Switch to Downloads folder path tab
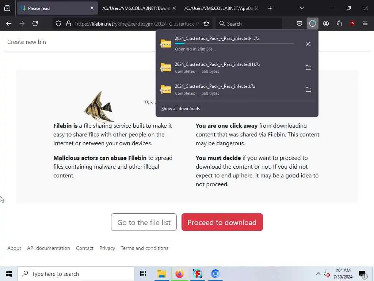 coord(136,8)
